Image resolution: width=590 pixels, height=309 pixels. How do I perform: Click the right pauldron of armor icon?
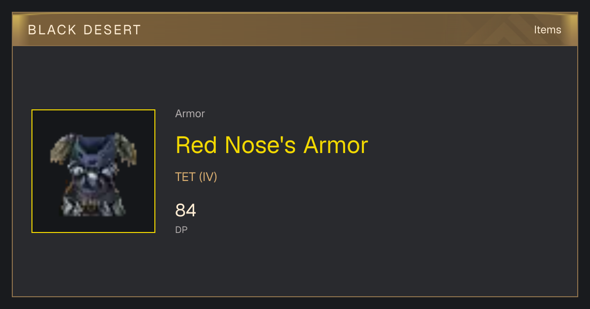126,149
